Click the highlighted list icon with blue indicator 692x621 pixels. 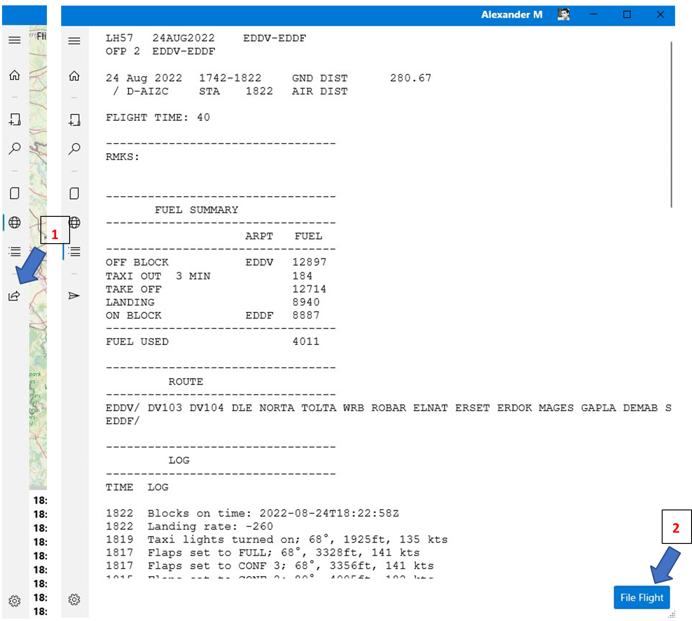(x=74, y=252)
